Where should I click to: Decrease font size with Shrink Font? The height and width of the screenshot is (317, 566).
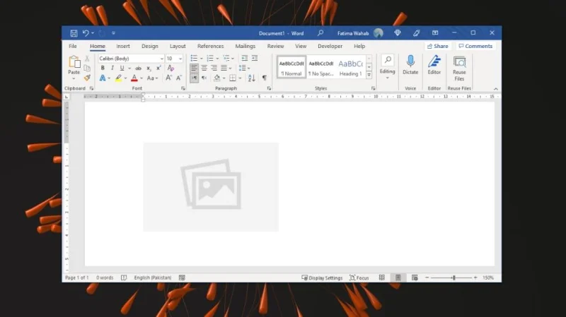(179, 78)
